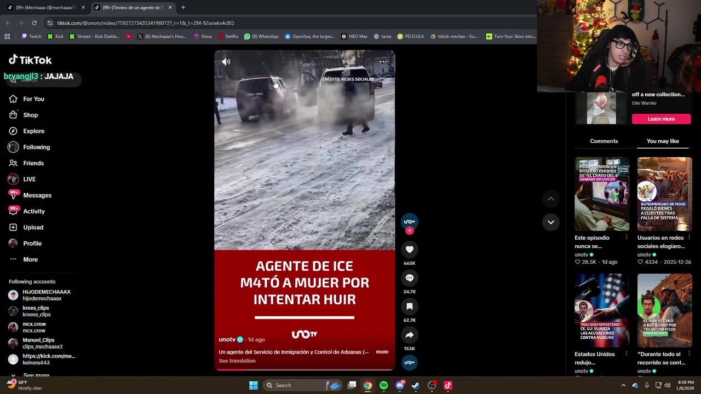Open Steam from the taskbar
Image resolution: width=701 pixels, height=394 pixels.
(x=416, y=385)
